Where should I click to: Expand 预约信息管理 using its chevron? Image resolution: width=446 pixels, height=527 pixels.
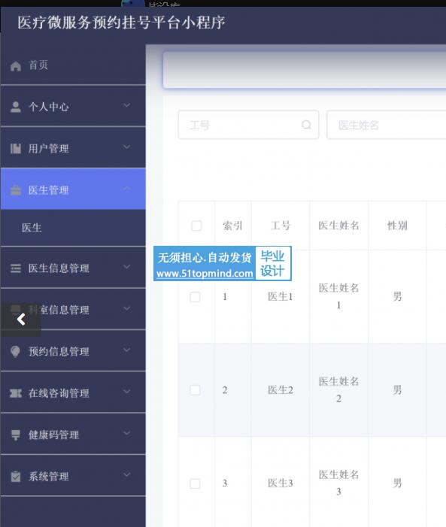pos(127,350)
